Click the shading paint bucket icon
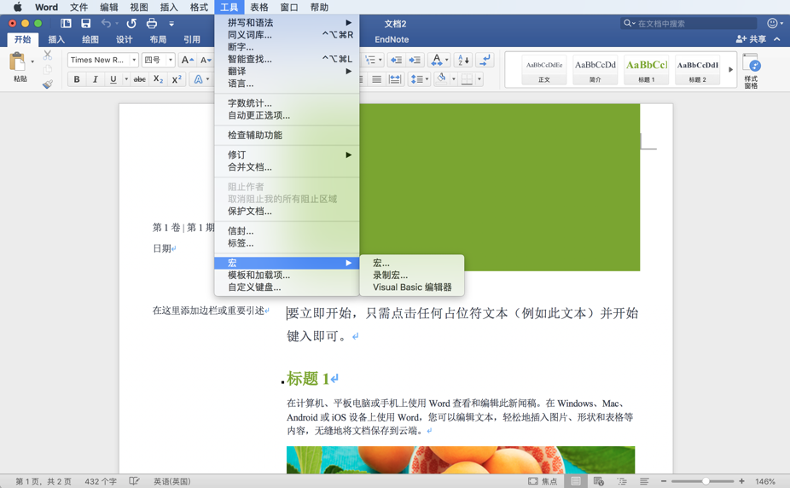The width and height of the screenshot is (790, 488). (442, 78)
